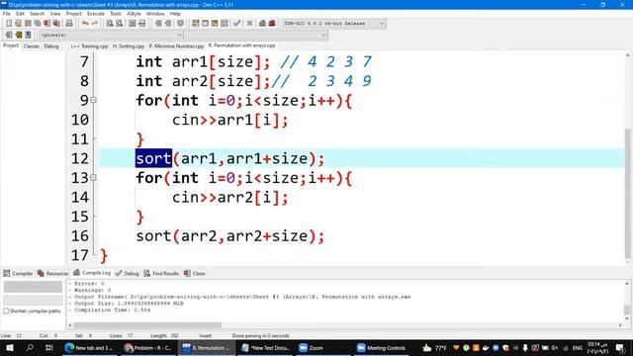Click the Compile toolbar icon
The image size is (633, 356).
[x=196, y=24]
